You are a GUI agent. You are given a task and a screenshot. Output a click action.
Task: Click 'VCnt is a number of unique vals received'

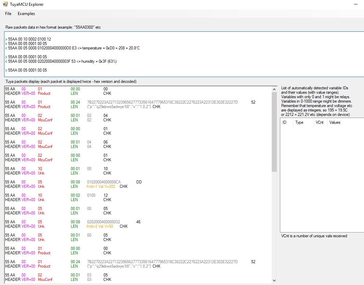pos(314,236)
